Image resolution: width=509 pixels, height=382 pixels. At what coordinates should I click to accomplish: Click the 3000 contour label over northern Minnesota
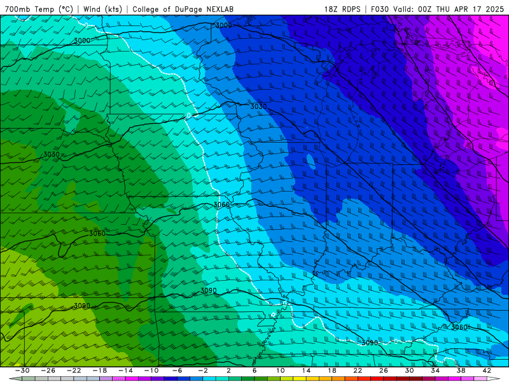[224, 25]
